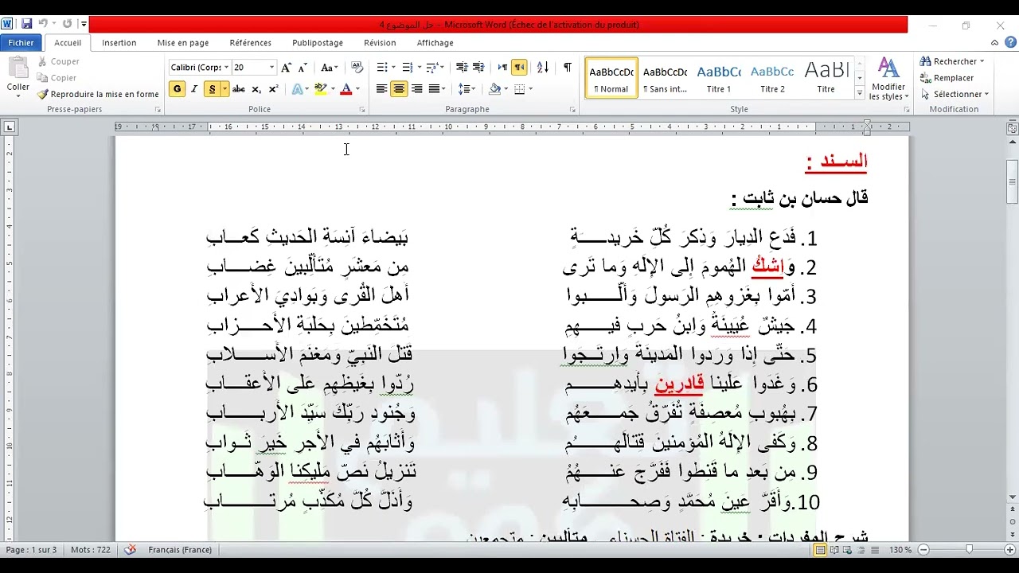The height and width of the screenshot is (573, 1019).
Task: Open the borders dropdown arrow
Action: tap(530, 89)
